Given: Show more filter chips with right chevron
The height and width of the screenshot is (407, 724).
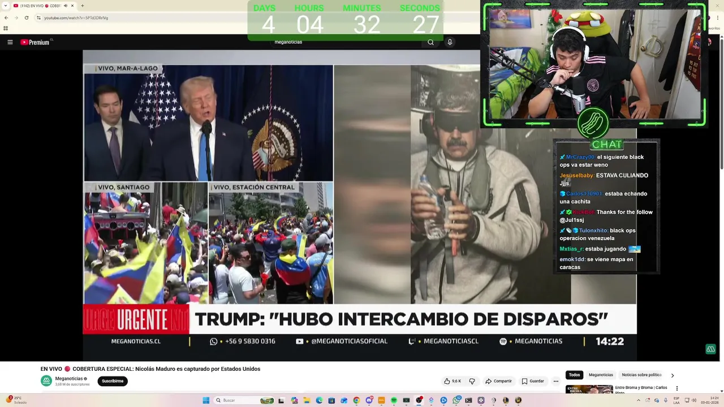Looking at the screenshot, I should pos(672,375).
